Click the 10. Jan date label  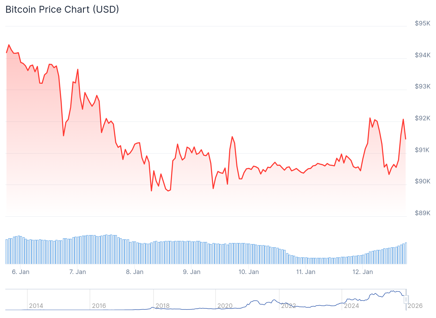[x=249, y=272]
